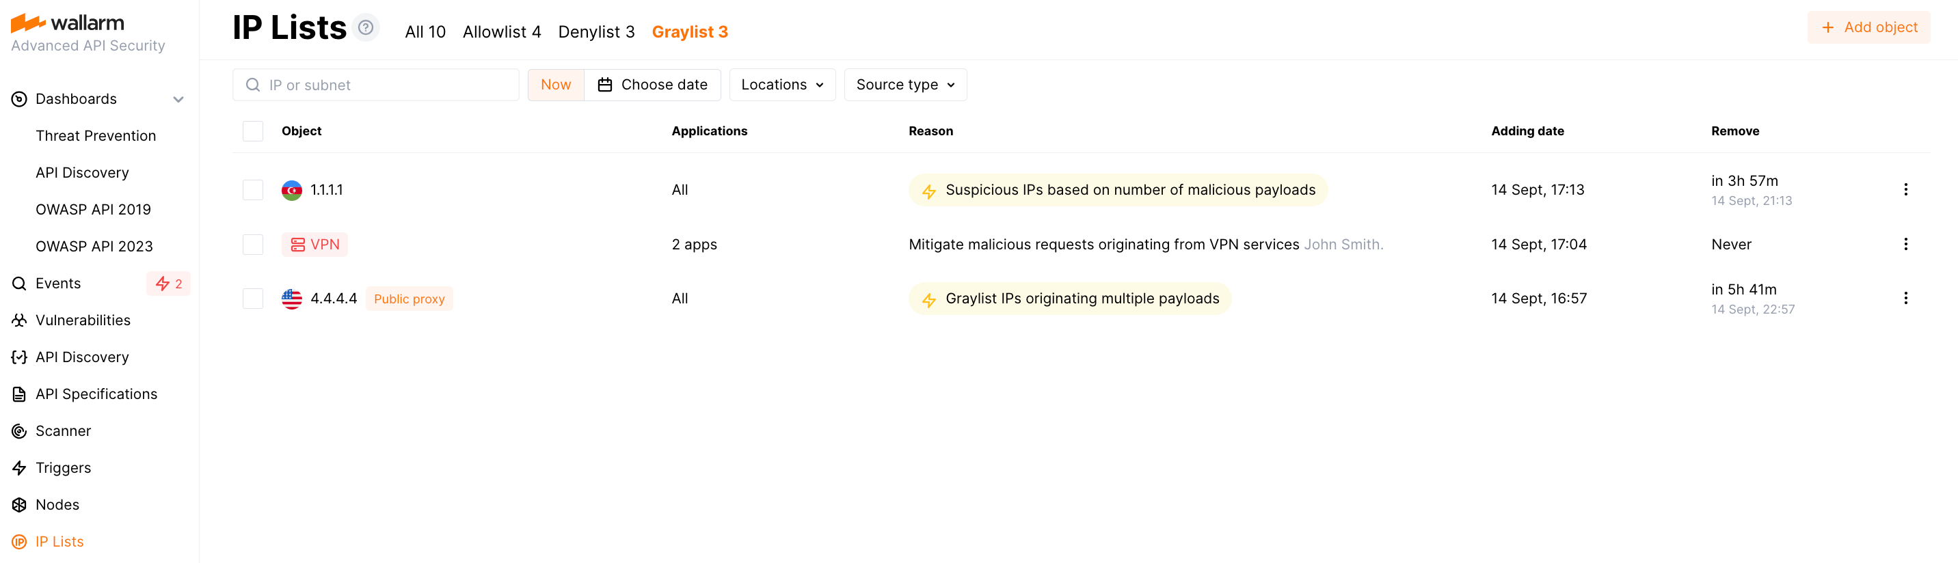This screenshot has height=563, width=1958.
Task: Click the Azerbaijan flag icon for 1.1.1.1
Action: pyautogui.click(x=292, y=190)
